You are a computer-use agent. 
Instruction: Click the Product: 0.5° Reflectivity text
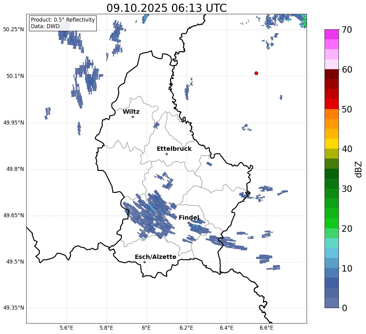coord(63,19)
